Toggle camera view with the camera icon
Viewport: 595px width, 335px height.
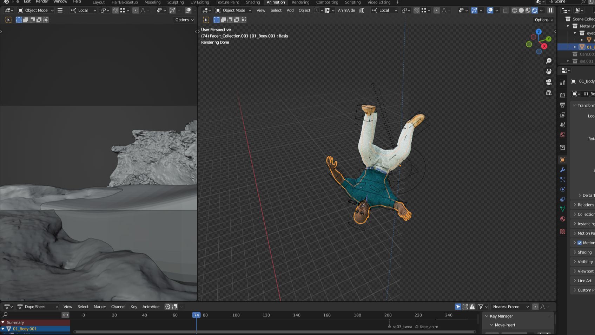coord(549,82)
